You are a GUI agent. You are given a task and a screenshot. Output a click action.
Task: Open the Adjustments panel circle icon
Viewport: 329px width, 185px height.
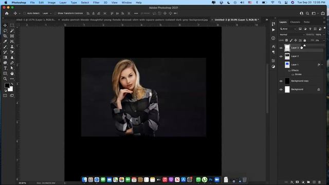pos(273,66)
